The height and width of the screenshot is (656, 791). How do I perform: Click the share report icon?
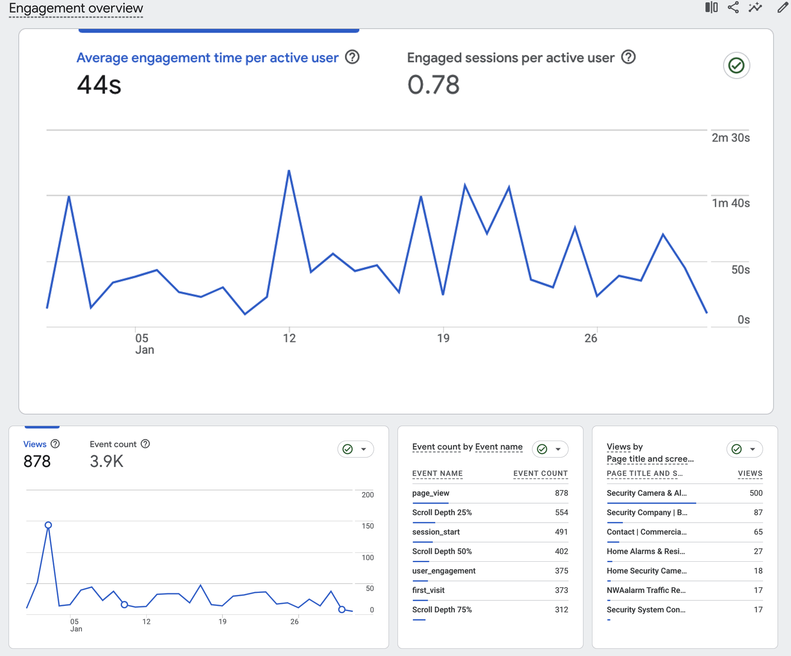[733, 7]
